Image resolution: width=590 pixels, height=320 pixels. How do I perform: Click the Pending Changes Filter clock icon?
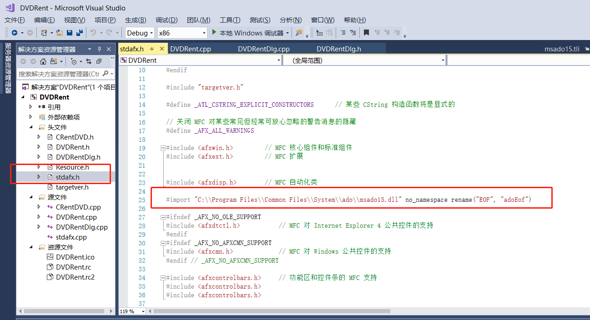pyautogui.click(x=73, y=61)
